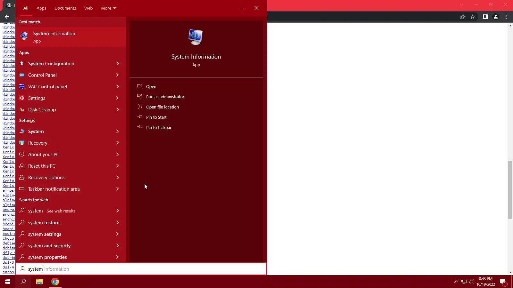Viewport: 513px width, 288px height.
Task: Close the Windows search panel
Action: point(256,8)
